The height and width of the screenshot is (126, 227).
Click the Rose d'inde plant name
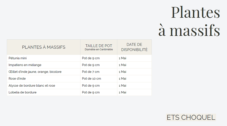[17, 79]
